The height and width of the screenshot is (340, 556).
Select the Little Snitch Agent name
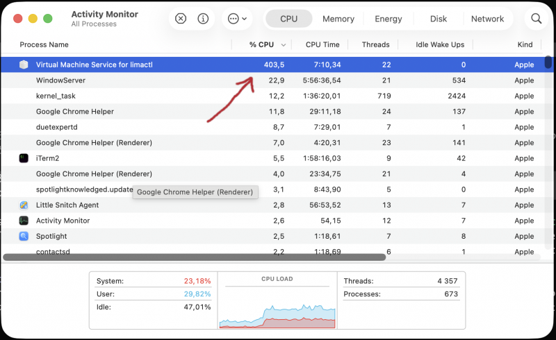67,205
